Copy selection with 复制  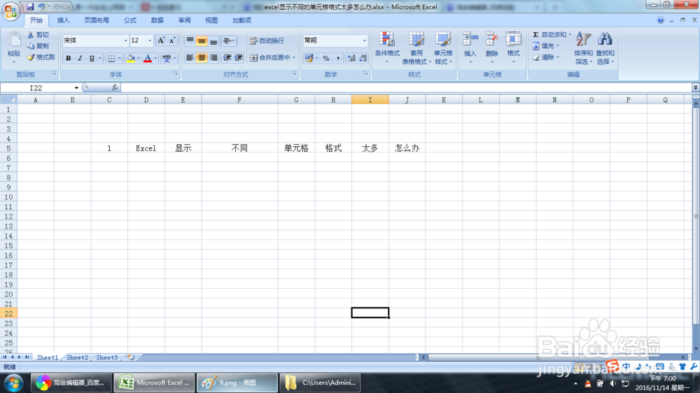click(x=38, y=46)
